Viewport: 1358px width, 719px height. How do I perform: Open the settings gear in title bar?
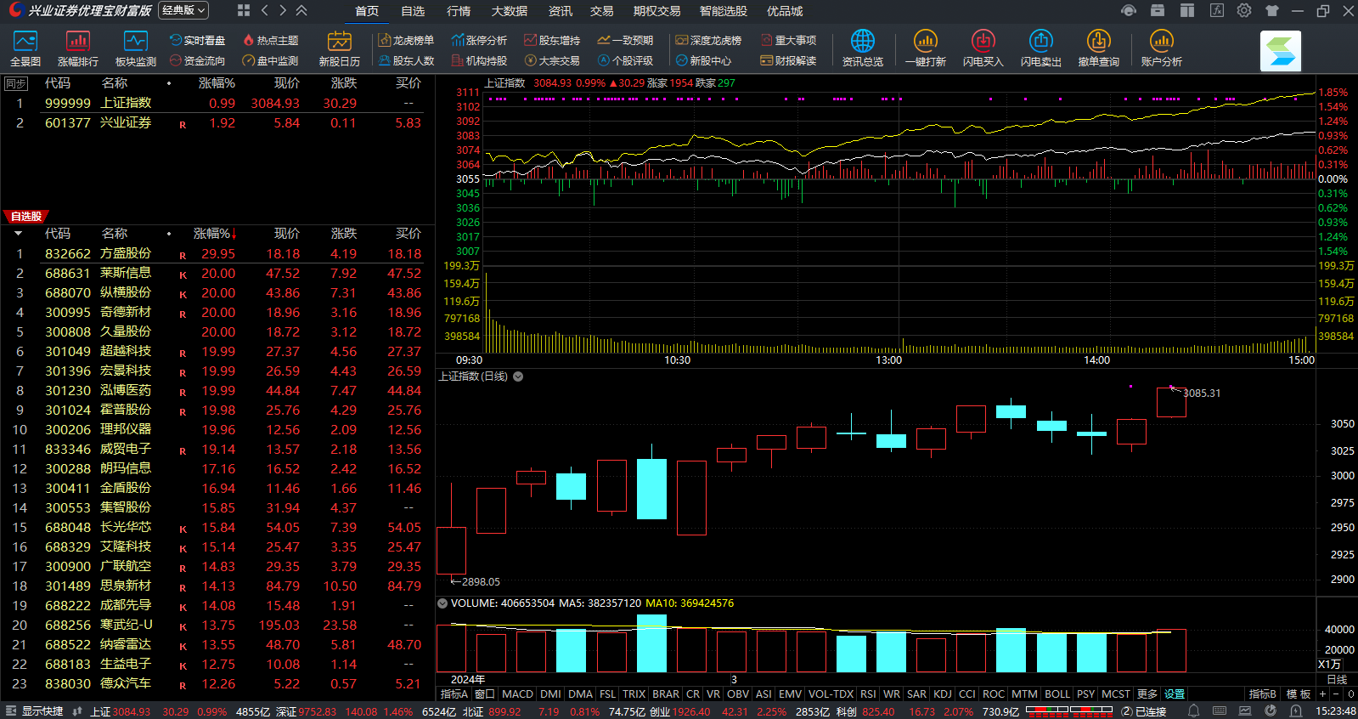(1244, 11)
